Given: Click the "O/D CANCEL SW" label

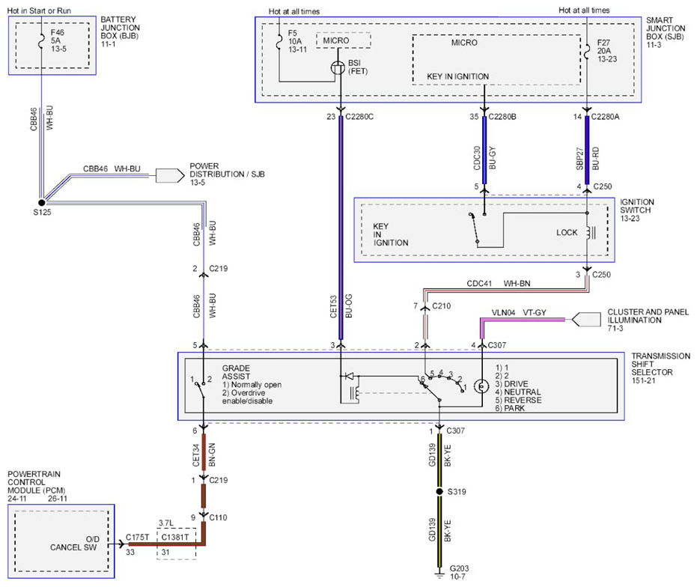Looking at the screenshot, I should tap(74, 544).
